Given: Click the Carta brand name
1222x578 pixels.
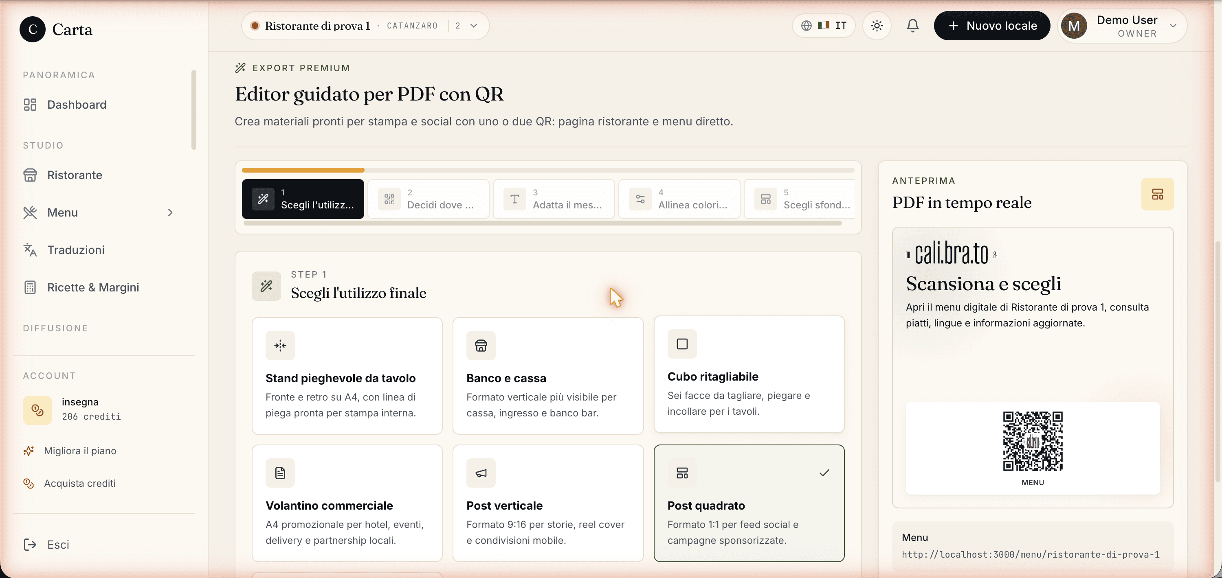Looking at the screenshot, I should pyautogui.click(x=72, y=29).
